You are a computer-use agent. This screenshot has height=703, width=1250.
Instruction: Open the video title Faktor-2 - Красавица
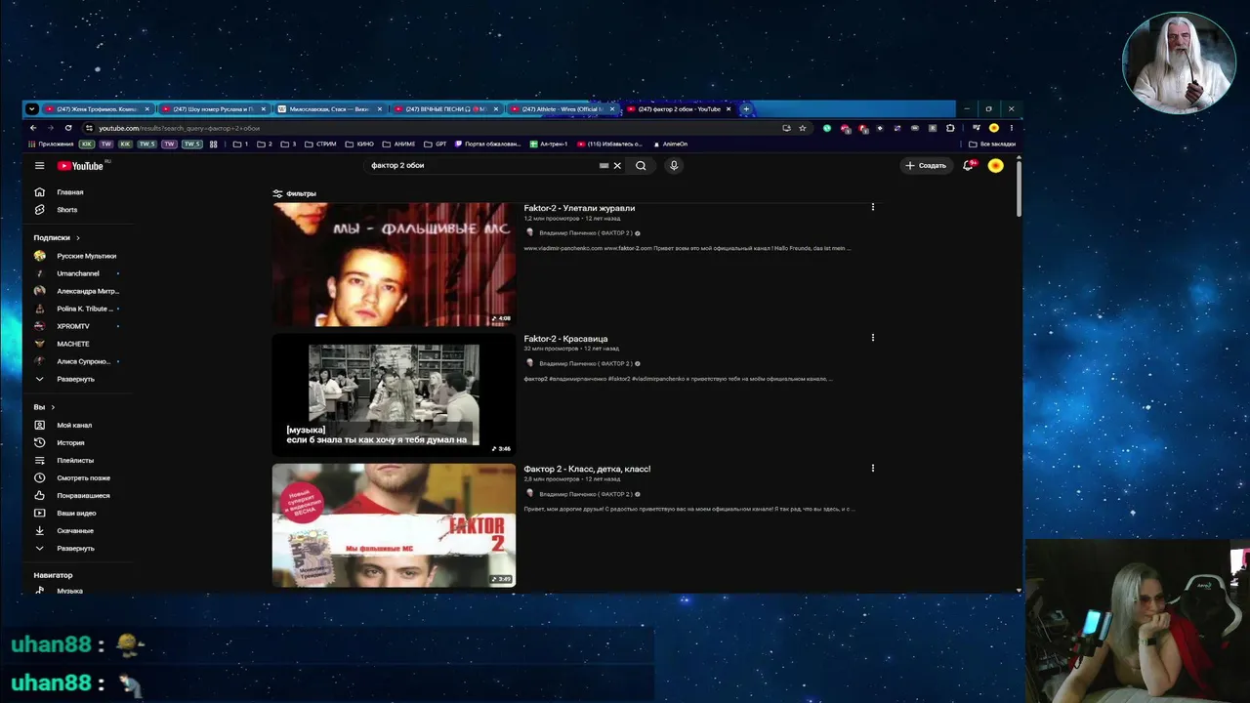coord(565,339)
